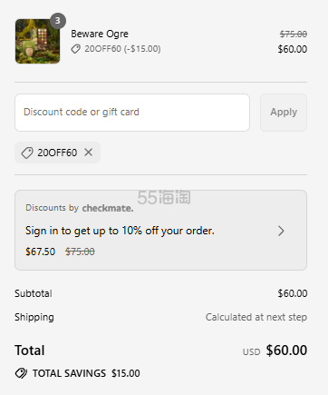Screen dimensions: 328x395
Task: Click the Subtotal $60.00 amount
Action: click(x=293, y=293)
